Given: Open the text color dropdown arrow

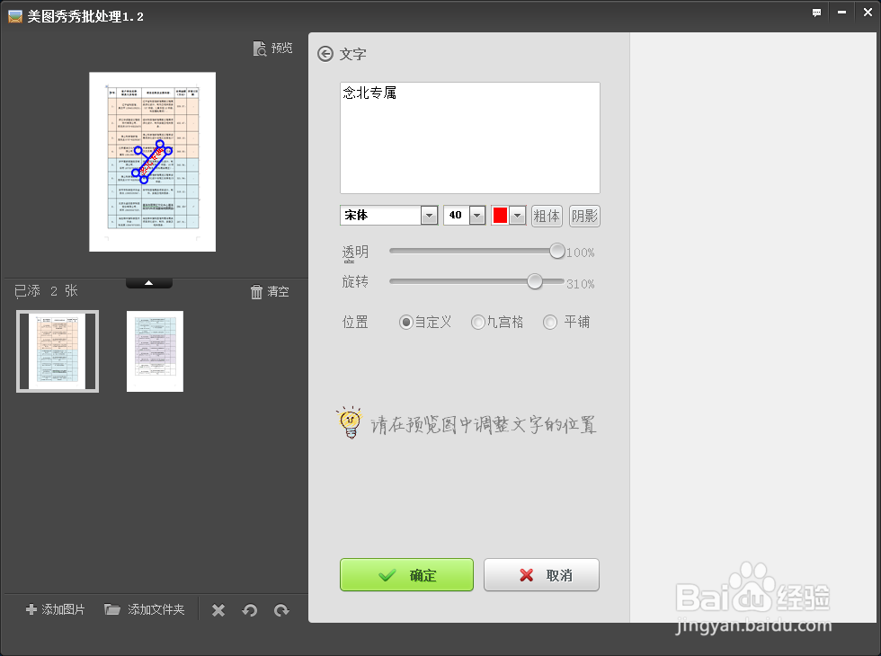Looking at the screenshot, I should (x=517, y=215).
